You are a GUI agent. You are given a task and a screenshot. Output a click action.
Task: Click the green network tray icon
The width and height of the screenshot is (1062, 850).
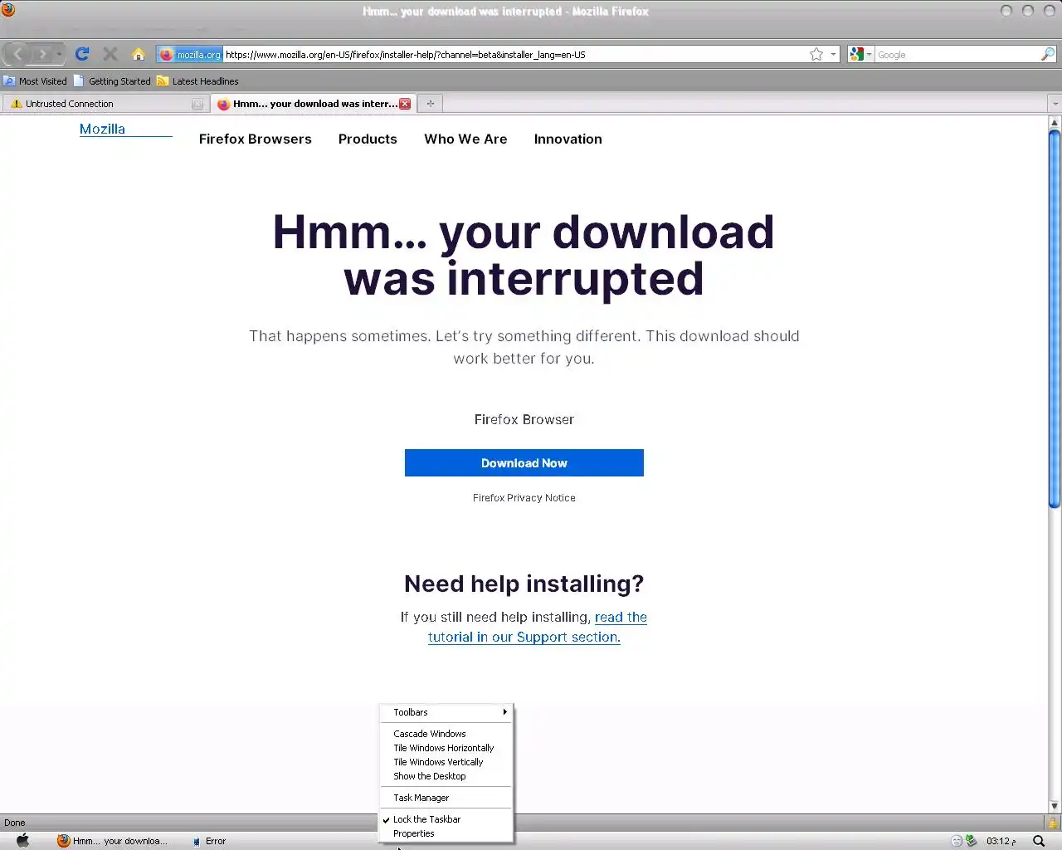[x=971, y=841]
